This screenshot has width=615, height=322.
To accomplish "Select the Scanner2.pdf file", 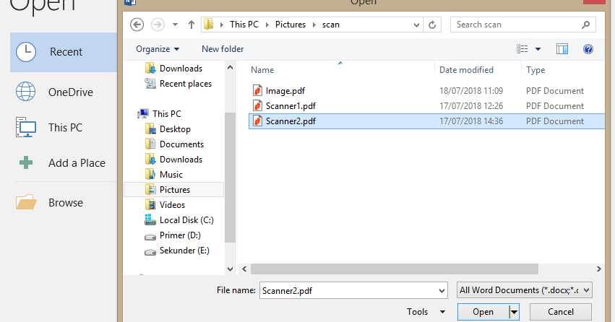I will tap(426, 121).
